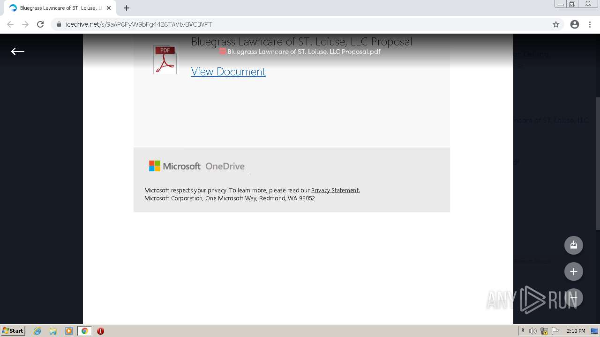The image size is (600, 337).
Task: Bookmark this page with the star icon
Action: click(x=556, y=24)
